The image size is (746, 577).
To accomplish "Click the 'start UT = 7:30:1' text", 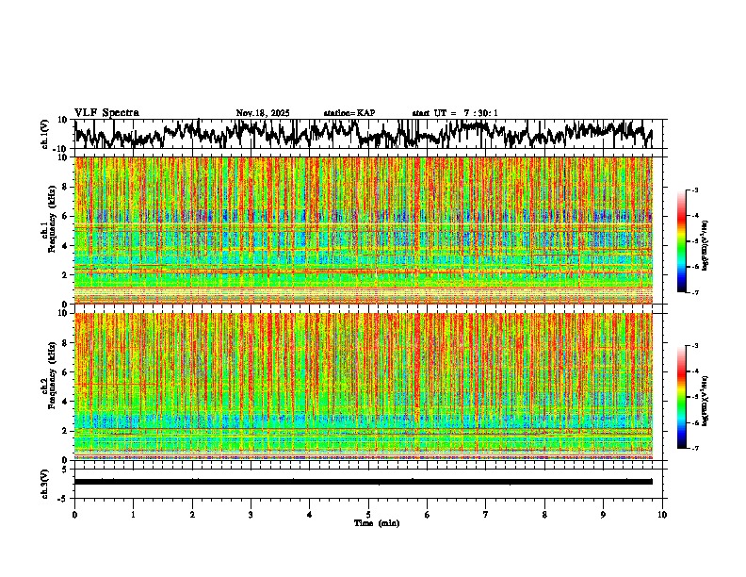I will [x=455, y=113].
